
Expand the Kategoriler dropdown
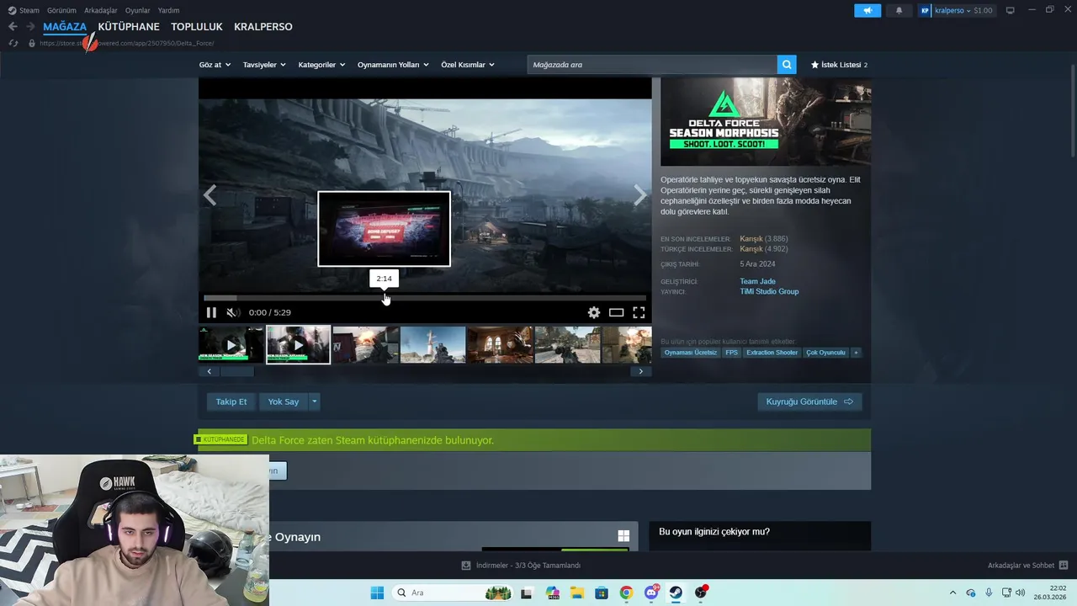tap(321, 65)
